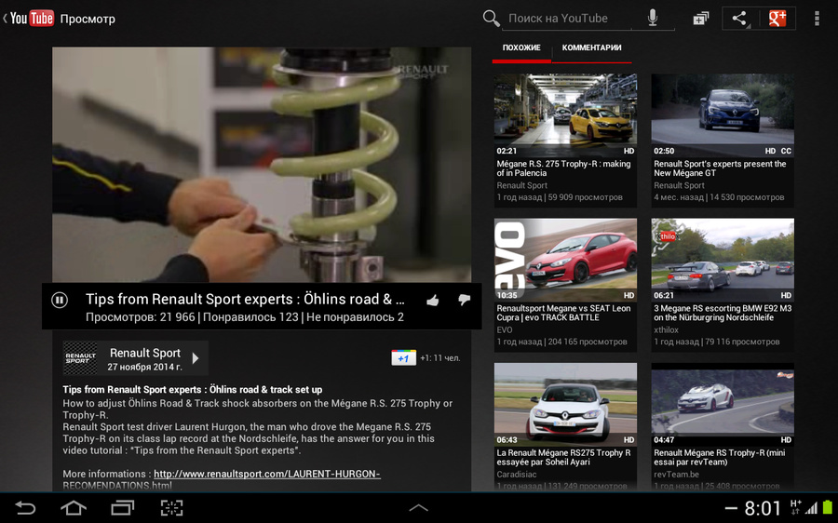Click '4 мес. назад | 14 530 просмотров' text

point(719,197)
